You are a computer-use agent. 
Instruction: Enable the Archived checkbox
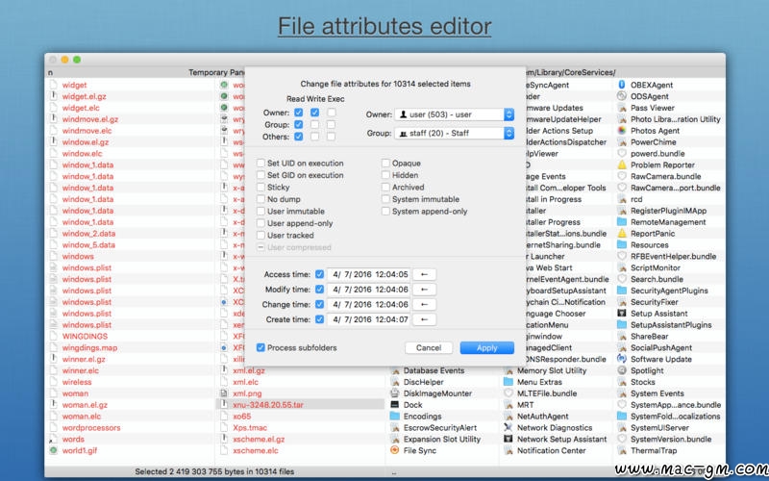(x=385, y=187)
